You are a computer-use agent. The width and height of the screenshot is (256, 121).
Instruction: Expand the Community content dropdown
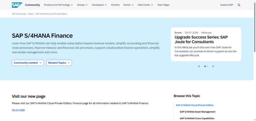point(28,63)
